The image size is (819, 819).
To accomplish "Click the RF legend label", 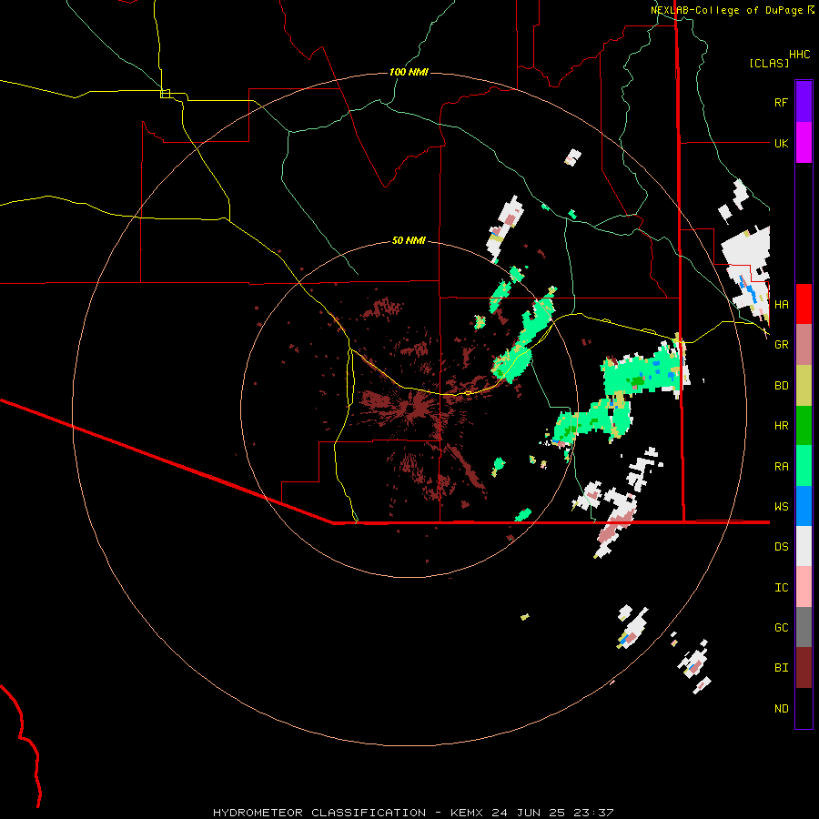I will pyautogui.click(x=781, y=103).
